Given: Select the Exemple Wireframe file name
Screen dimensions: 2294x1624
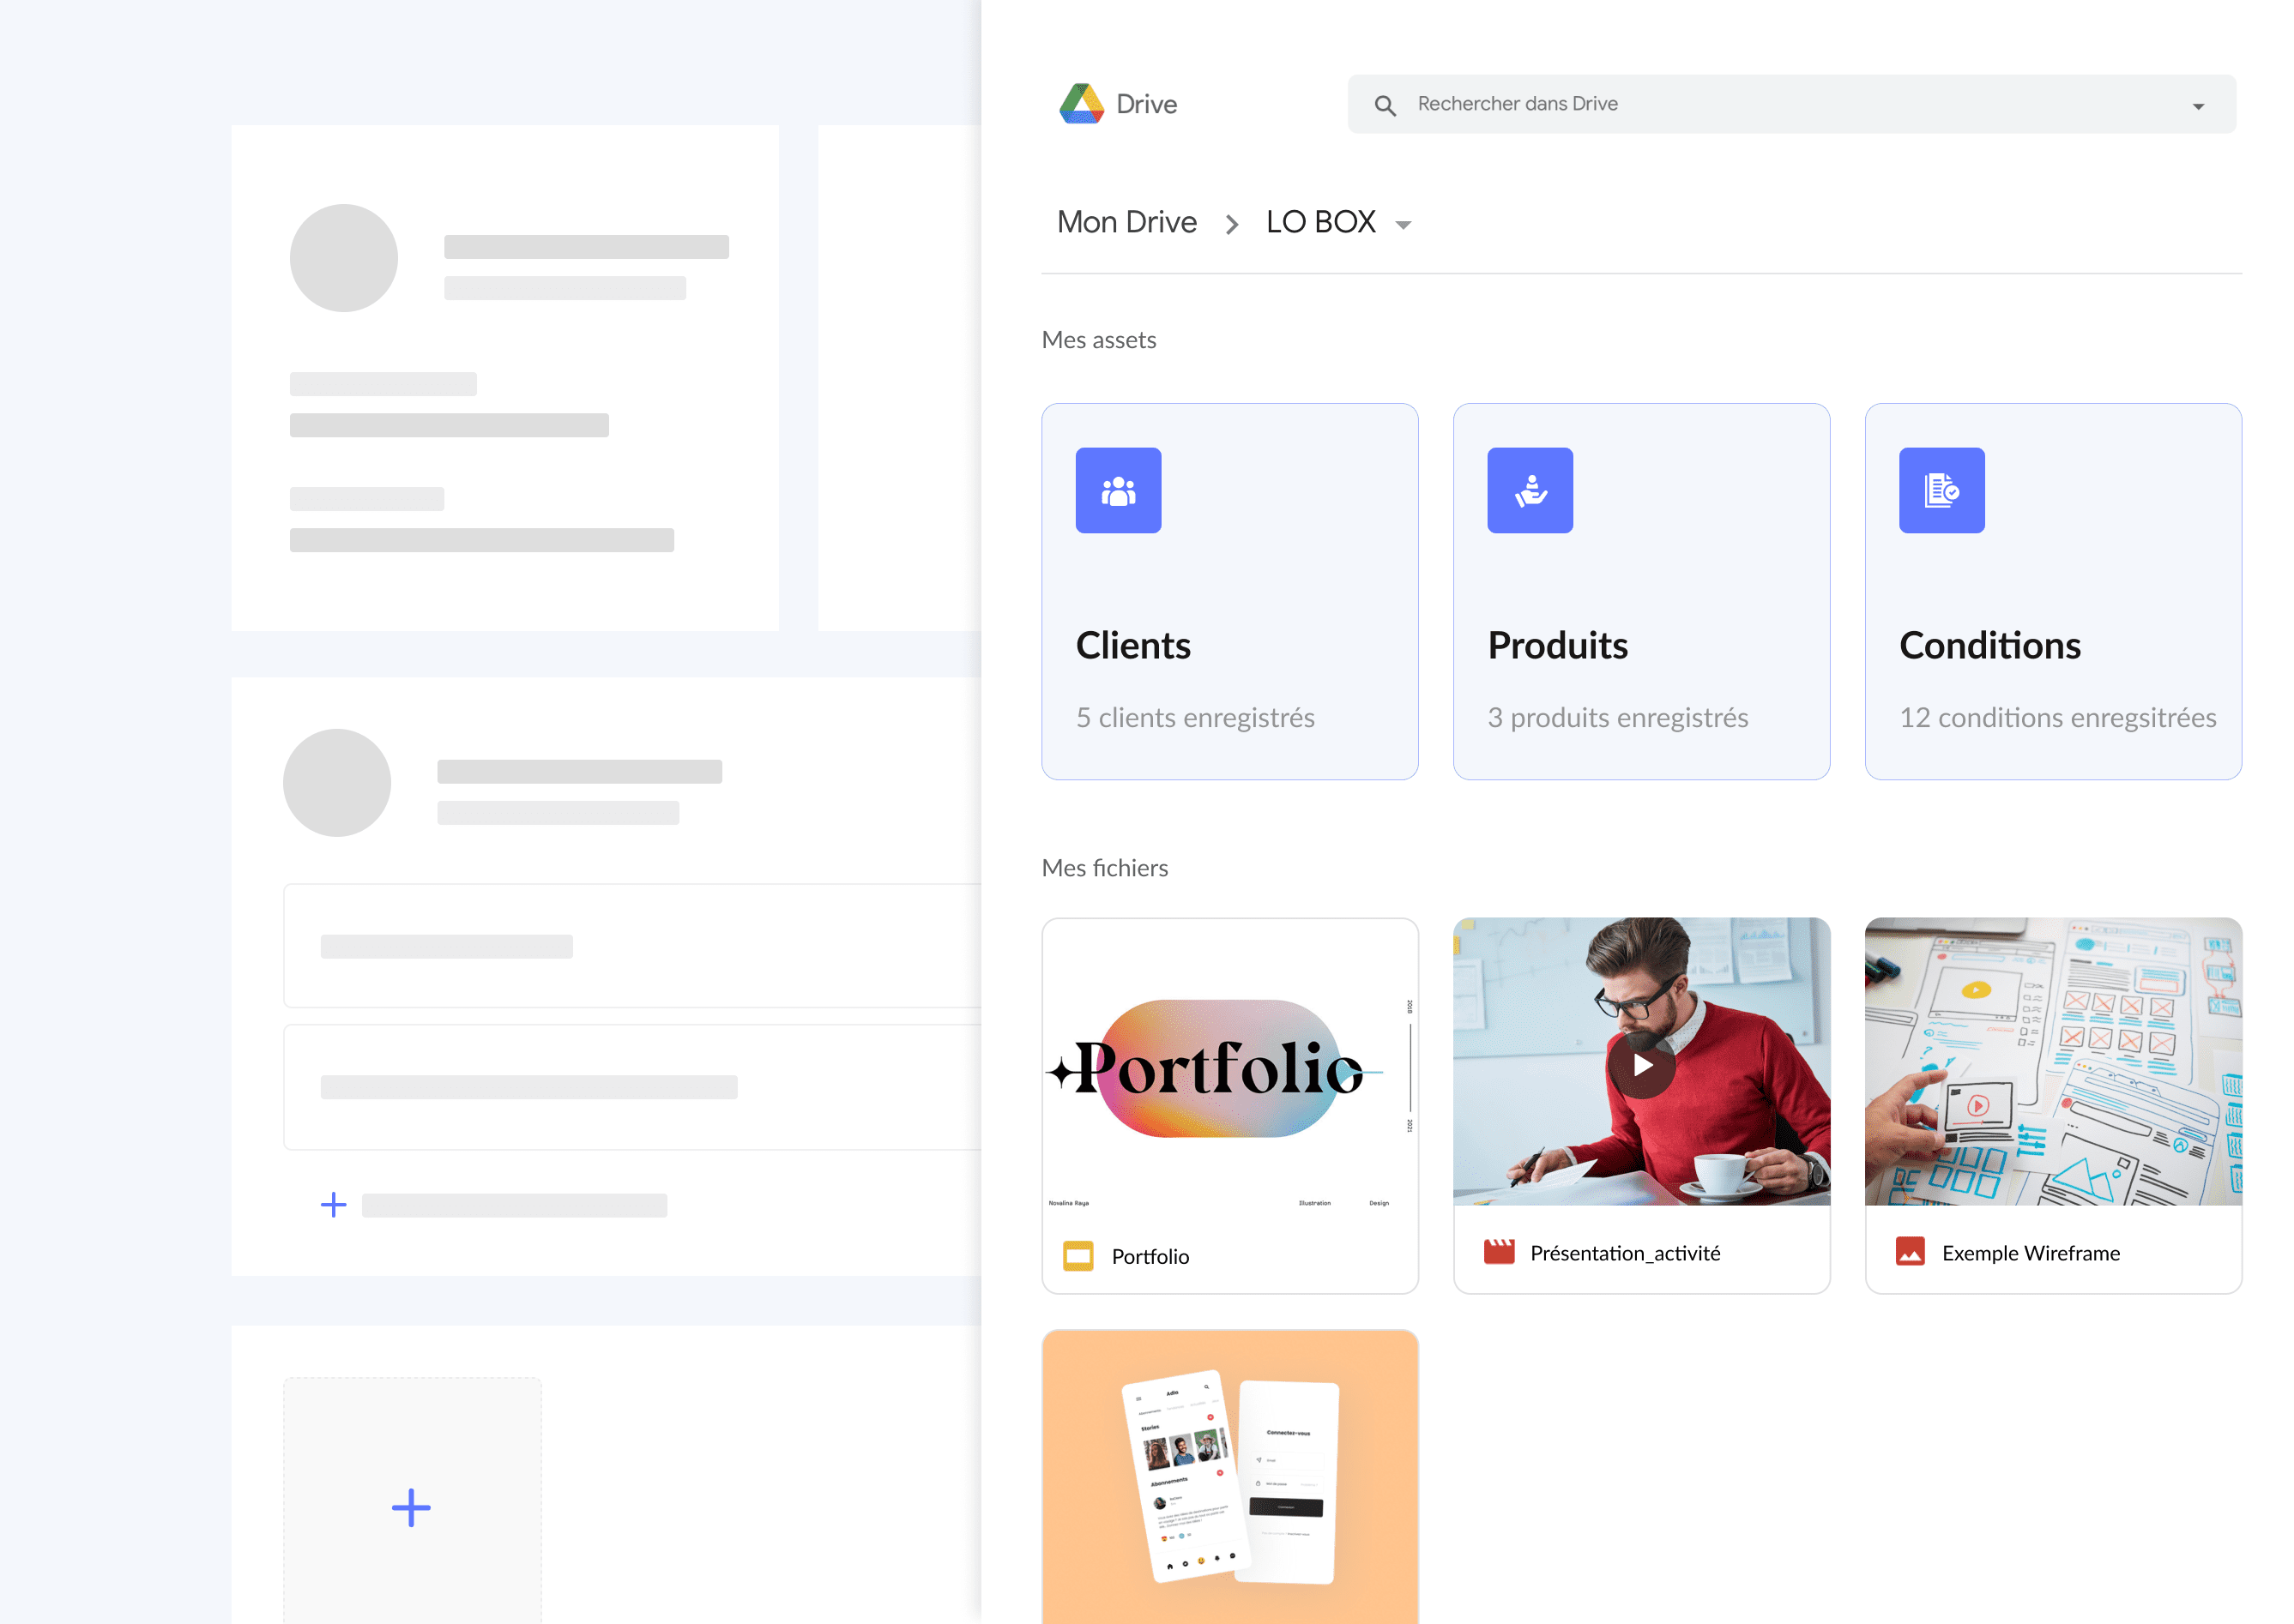Looking at the screenshot, I should (x=2030, y=1253).
